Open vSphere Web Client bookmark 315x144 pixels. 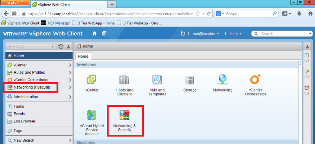point(20,23)
